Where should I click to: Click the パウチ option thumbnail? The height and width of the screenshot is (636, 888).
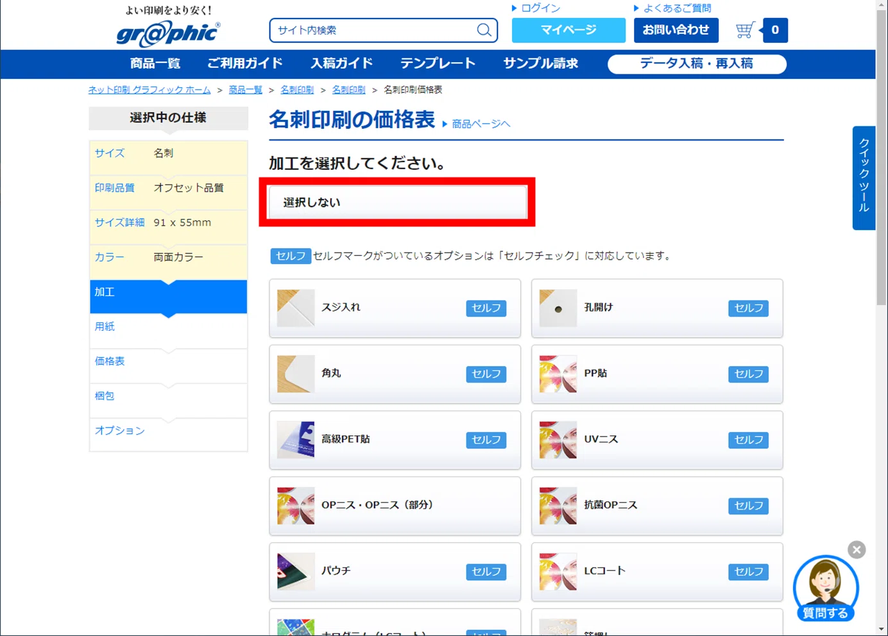pos(296,571)
